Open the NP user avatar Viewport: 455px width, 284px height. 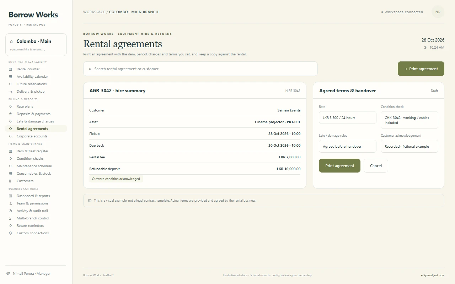point(438,12)
